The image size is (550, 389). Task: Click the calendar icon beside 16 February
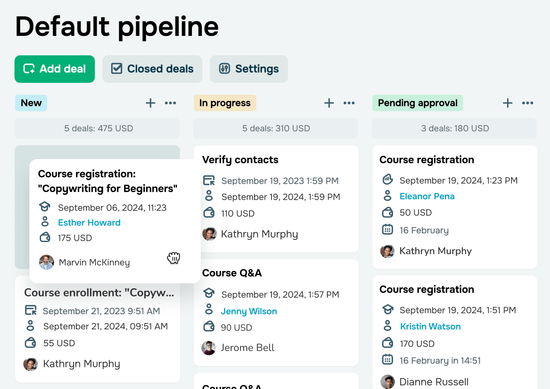point(387,230)
